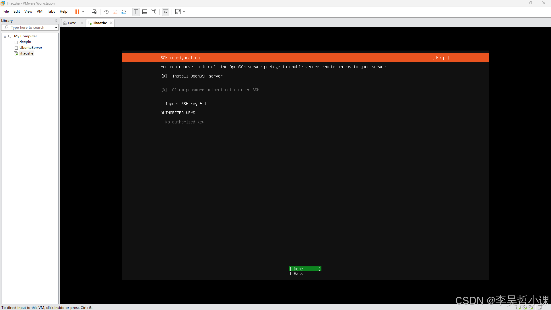Select lihaozhe in the library tree
This screenshot has height=310, width=551.
pyautogui.click(x=26, y=53)
